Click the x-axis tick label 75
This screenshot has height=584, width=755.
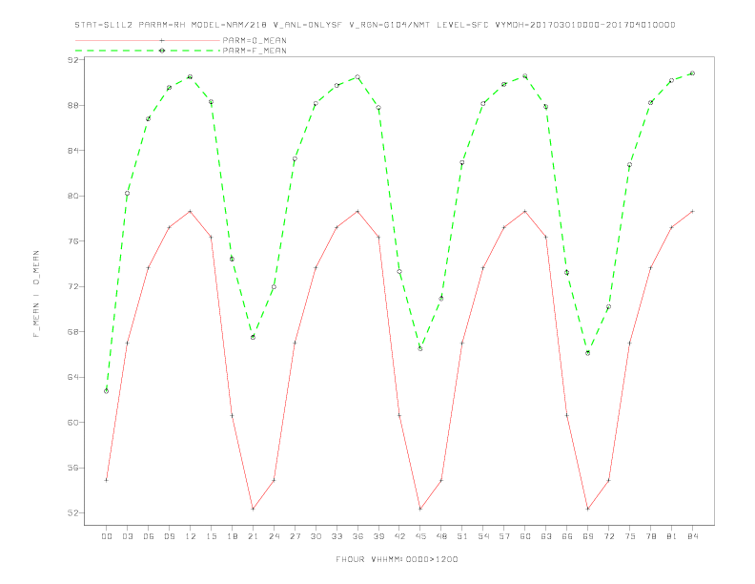point(630,536)
